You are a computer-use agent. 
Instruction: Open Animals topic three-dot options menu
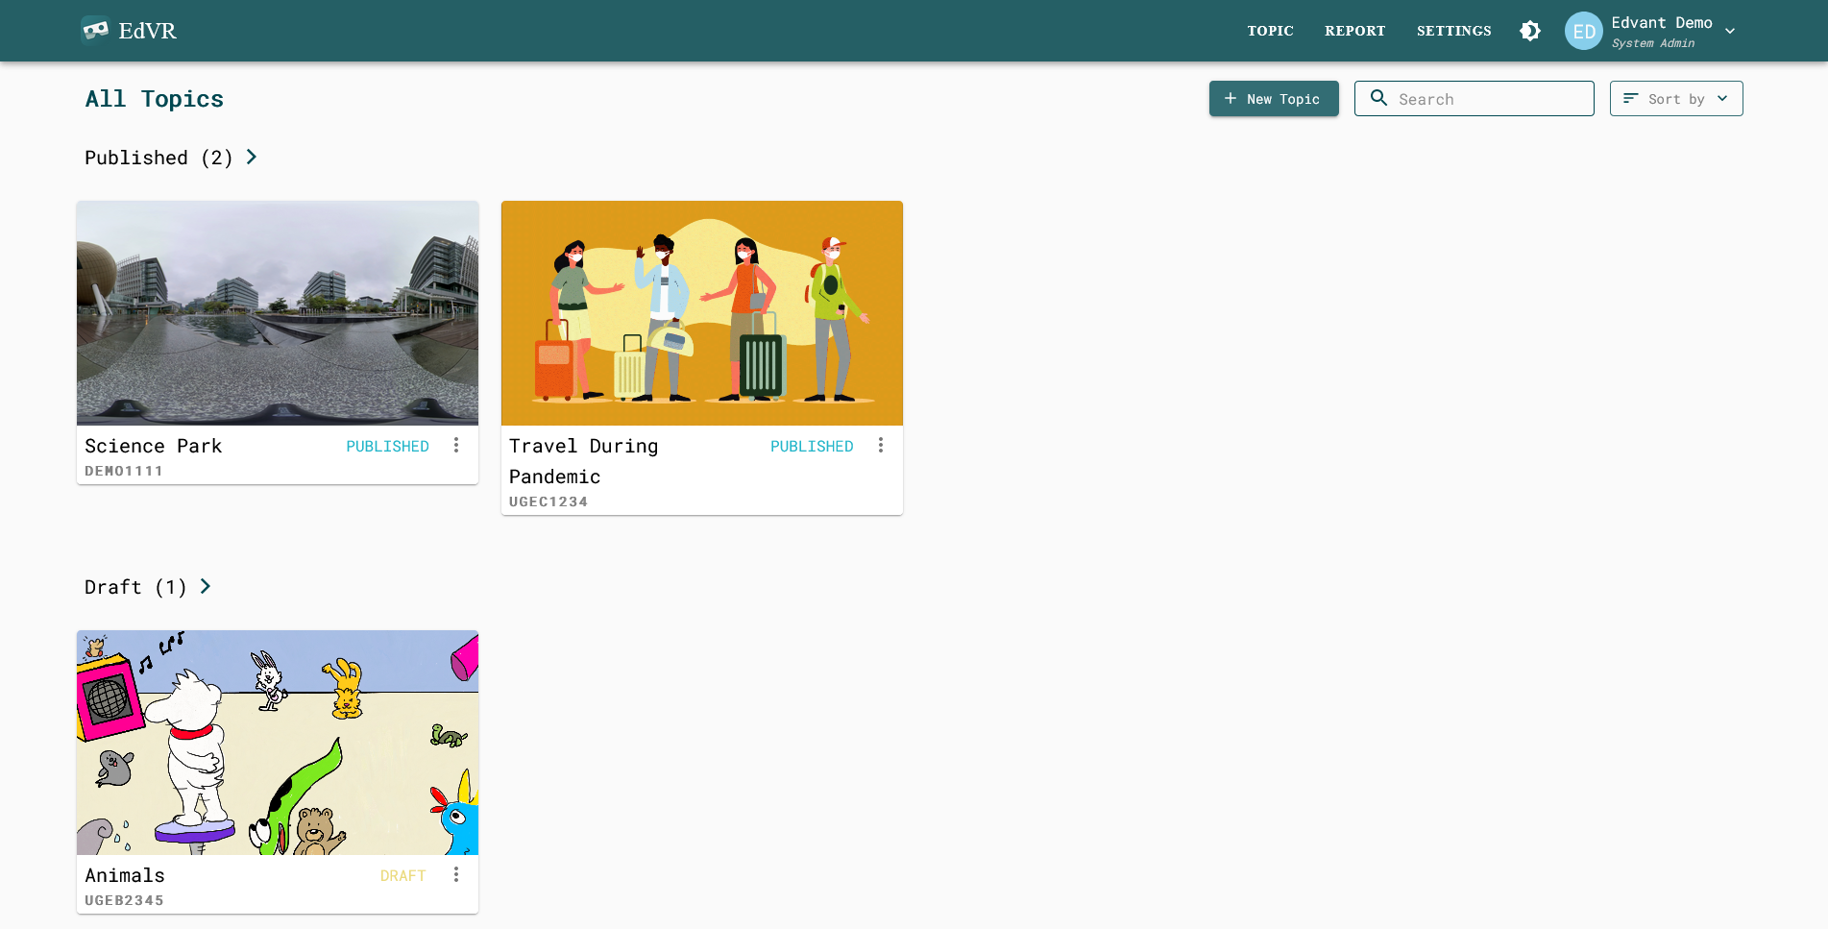[x=456, y=875]
